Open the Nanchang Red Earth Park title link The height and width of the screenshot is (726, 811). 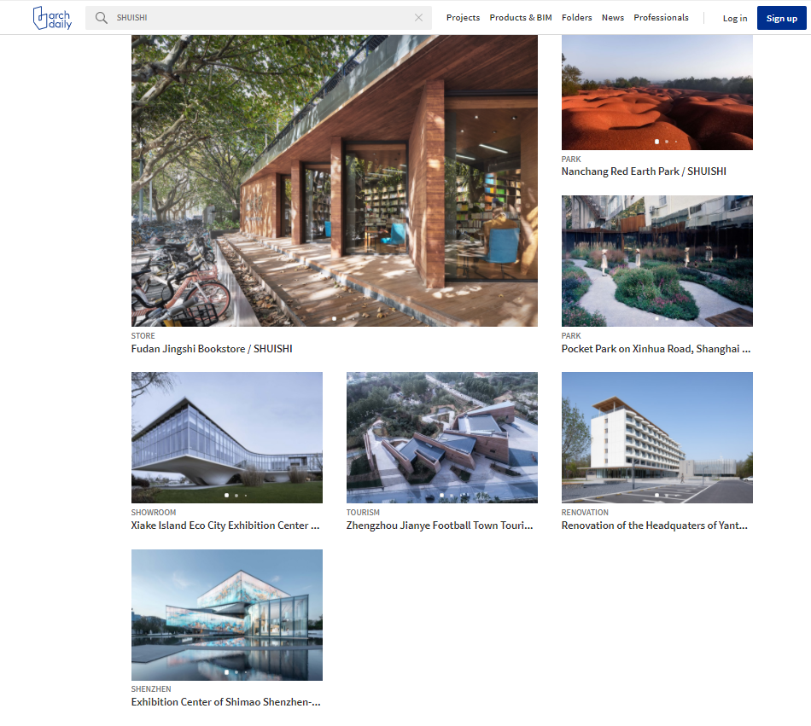click(x=644, y=171)
